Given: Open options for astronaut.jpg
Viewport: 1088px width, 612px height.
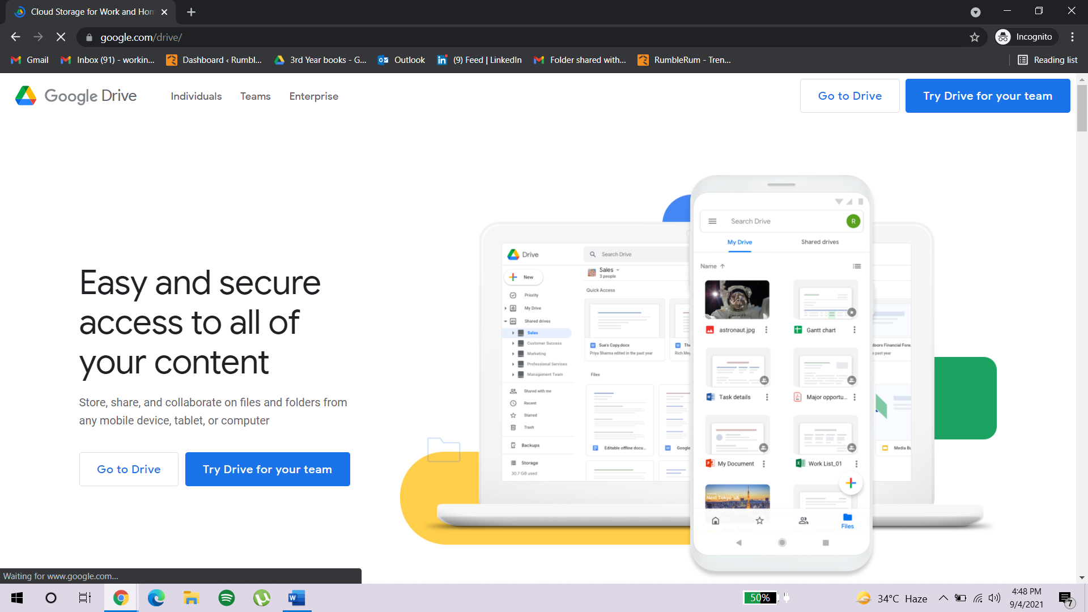Looking at the screenshot, I should (766, 330).
